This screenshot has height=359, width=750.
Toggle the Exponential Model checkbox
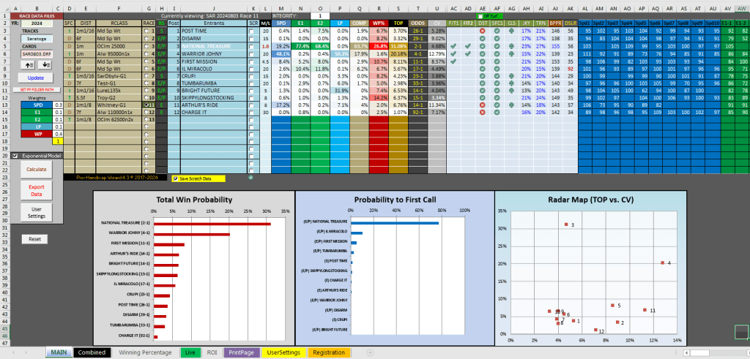tap(15, 156)
